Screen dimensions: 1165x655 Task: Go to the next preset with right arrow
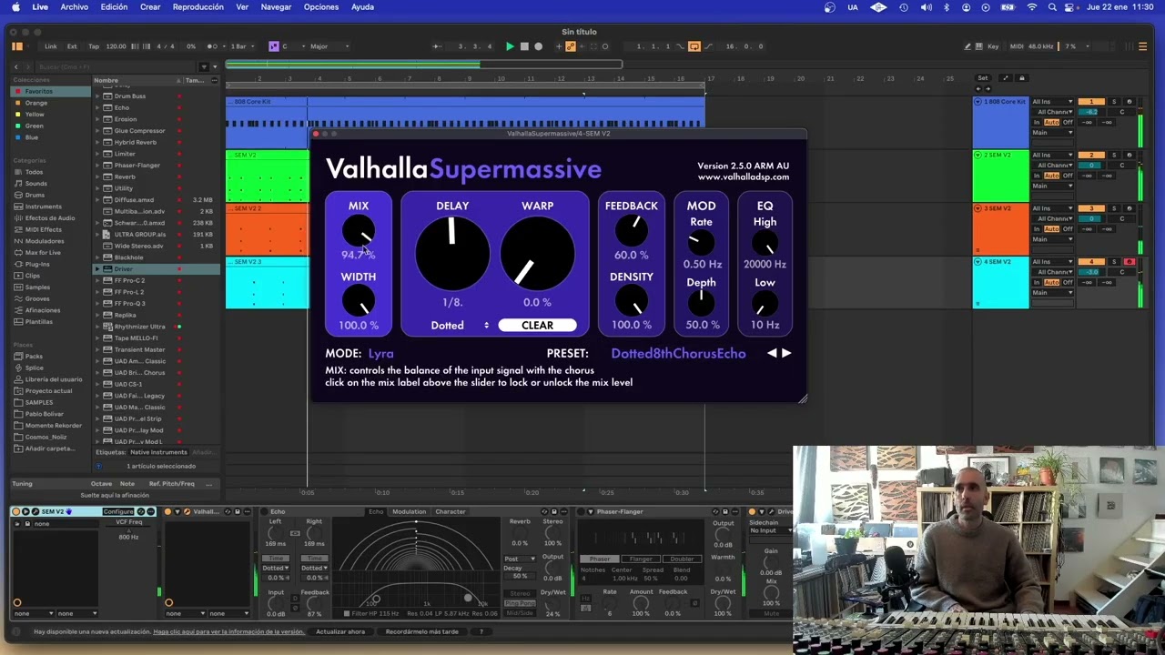pyautogui.click(x=786, y=353)
